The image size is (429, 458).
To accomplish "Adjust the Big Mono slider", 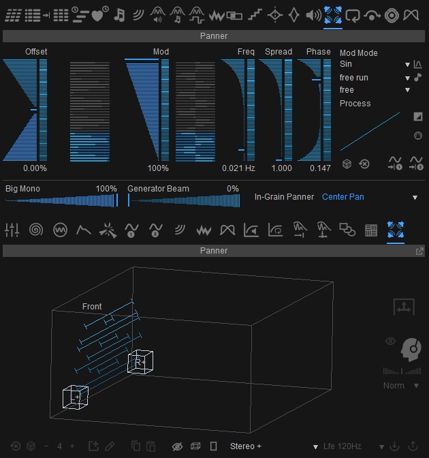I will point(61,200).
